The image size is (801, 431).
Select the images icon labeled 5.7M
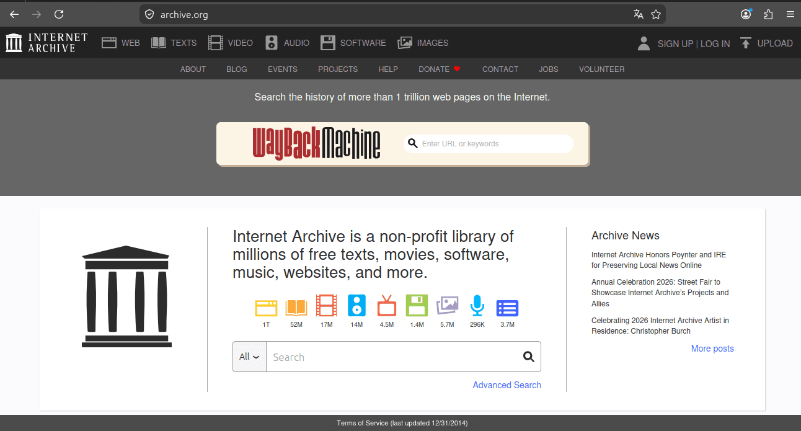click(x=447, y=306)
